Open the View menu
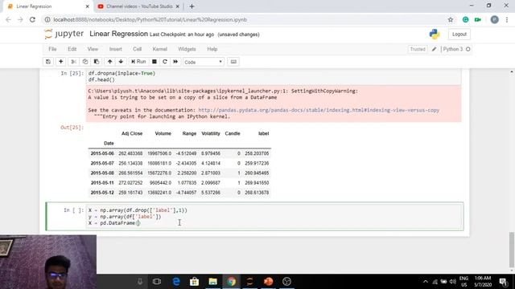515x289 pixels. coord(93,49)
